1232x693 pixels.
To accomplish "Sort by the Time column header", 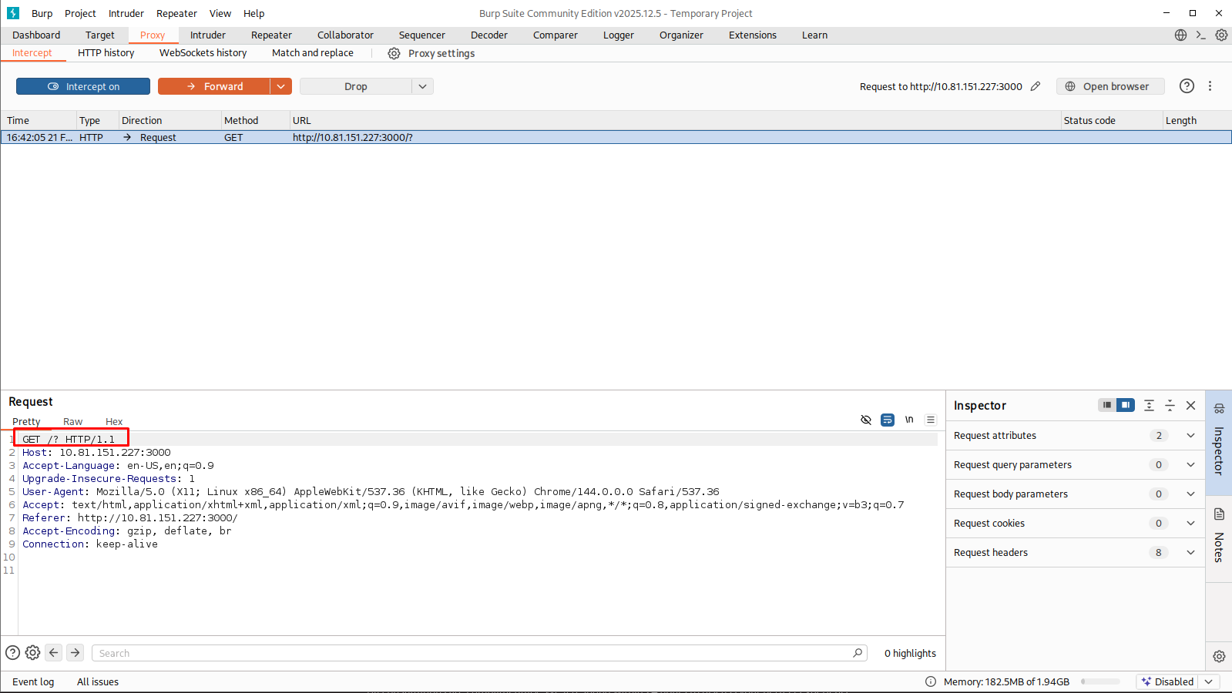I will tap(38, 120).
